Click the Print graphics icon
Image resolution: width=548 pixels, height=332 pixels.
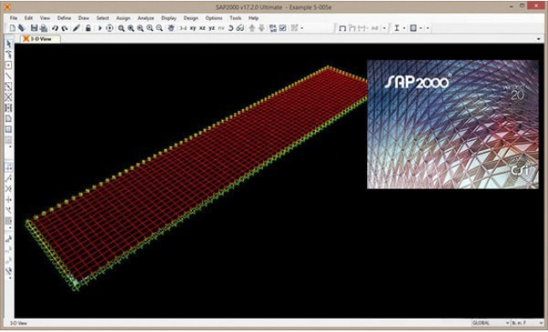coord(44,29)
